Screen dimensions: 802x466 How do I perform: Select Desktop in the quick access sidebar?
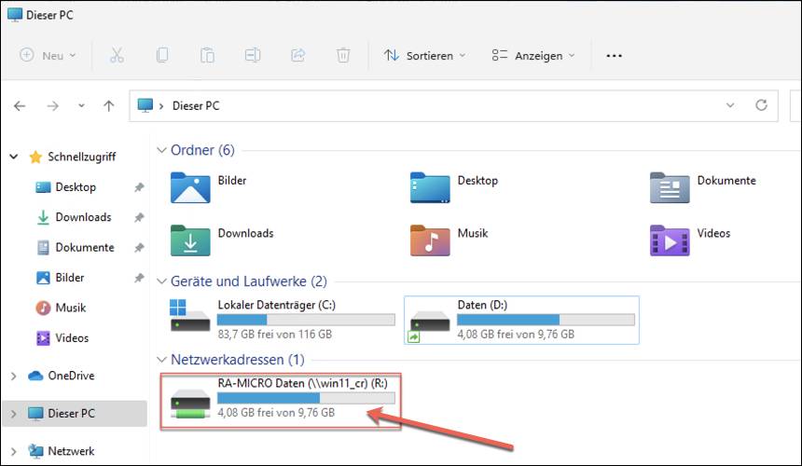(x=65, y=187)
